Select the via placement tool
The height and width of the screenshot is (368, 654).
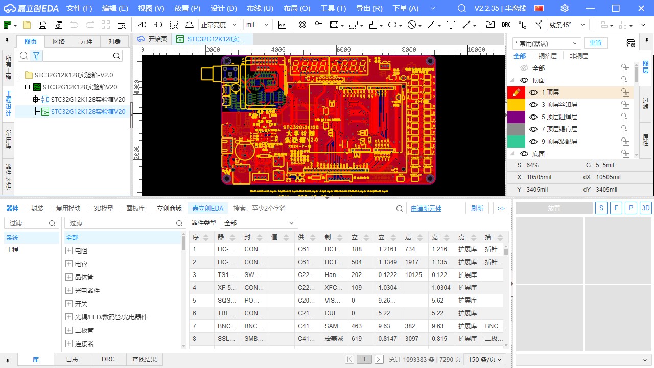pos(302,25)
